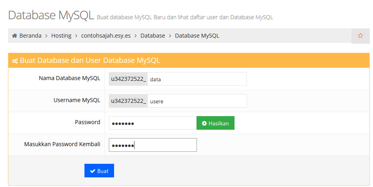373x187 pixels.
Task: Click the home icon in the breadcrumb
Action: click(15, 36)
